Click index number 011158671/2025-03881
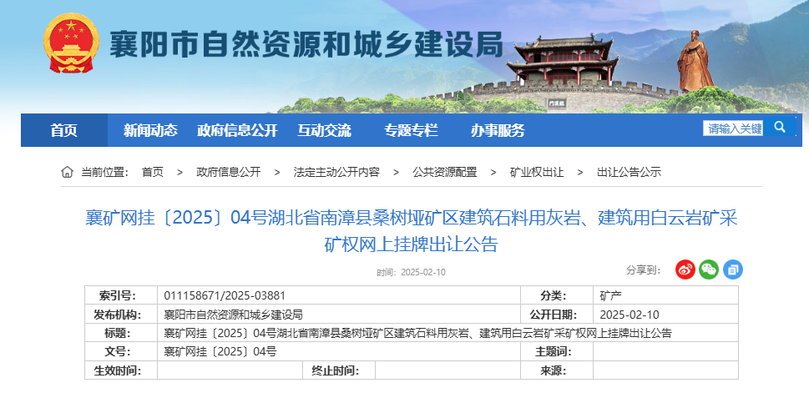Image resolution: width=809 pixels, height=393 pixels. pyautogui.click(x=225, y=296)
